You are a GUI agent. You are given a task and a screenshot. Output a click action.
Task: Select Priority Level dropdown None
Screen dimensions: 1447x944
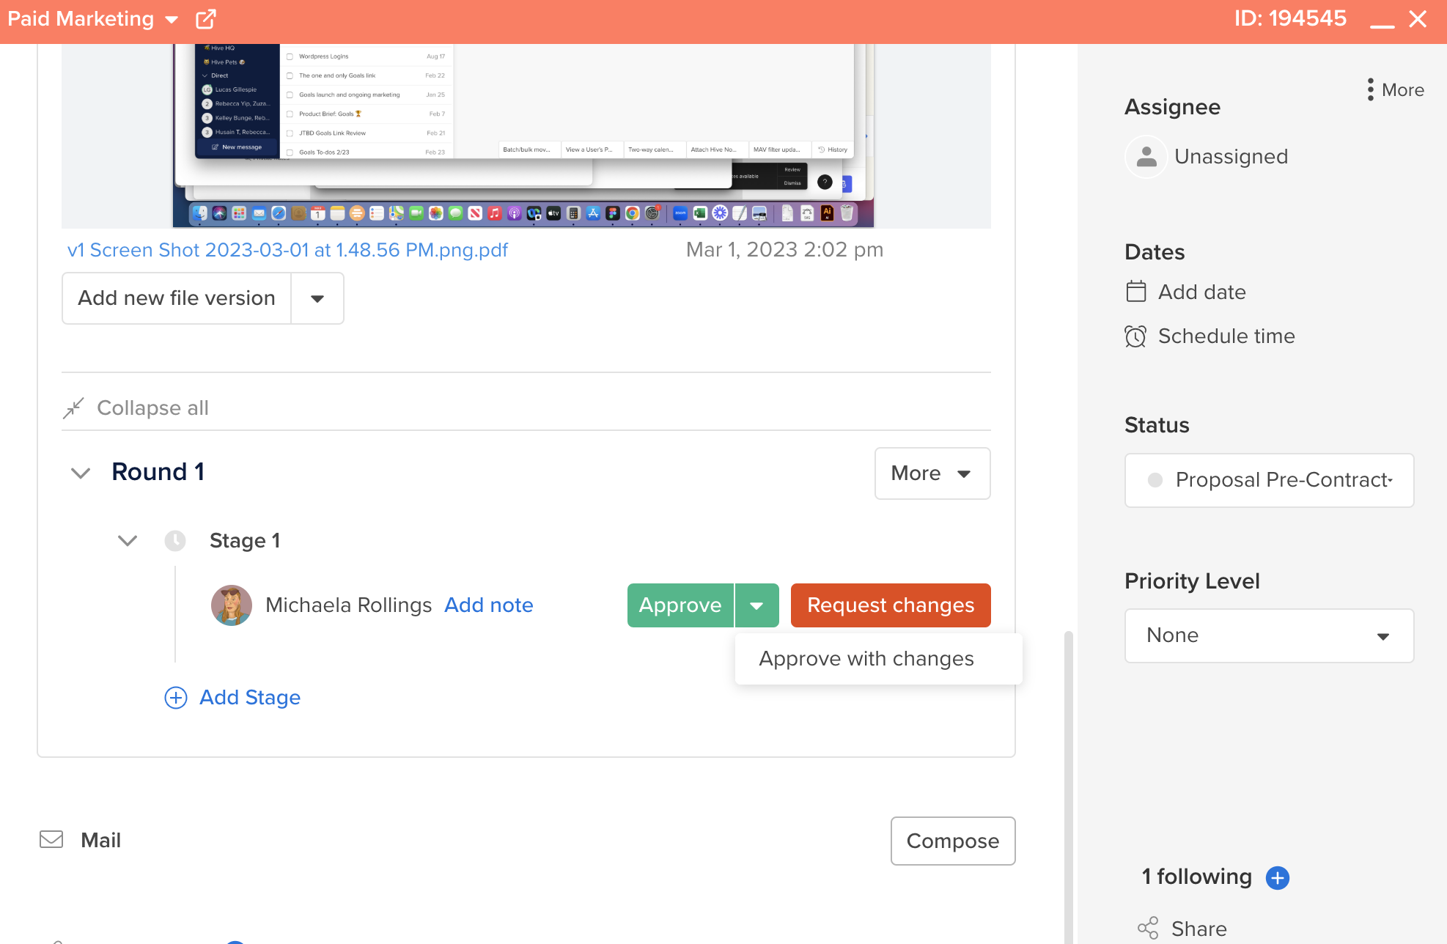1269,636
